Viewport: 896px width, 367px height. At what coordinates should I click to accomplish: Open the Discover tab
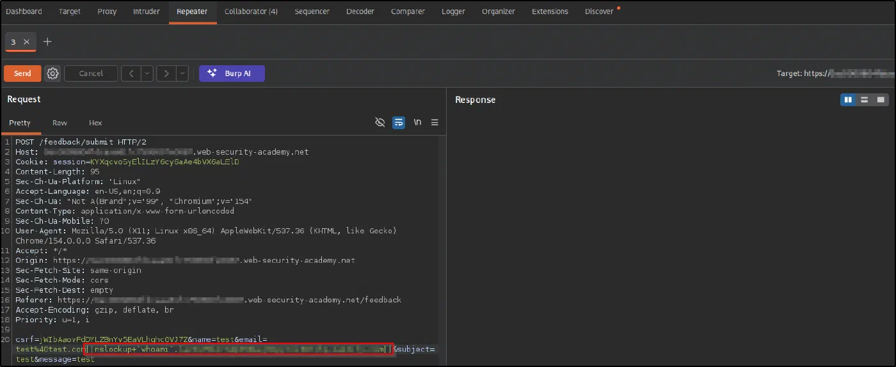[599, 12]
